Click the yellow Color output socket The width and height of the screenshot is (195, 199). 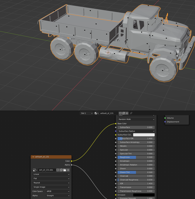coord(72,161)
